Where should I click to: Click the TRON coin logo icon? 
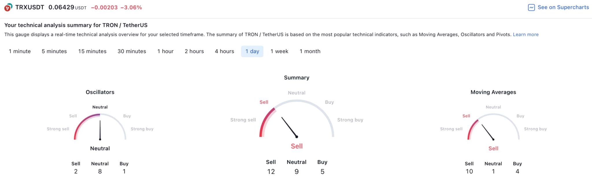point(8,7)
